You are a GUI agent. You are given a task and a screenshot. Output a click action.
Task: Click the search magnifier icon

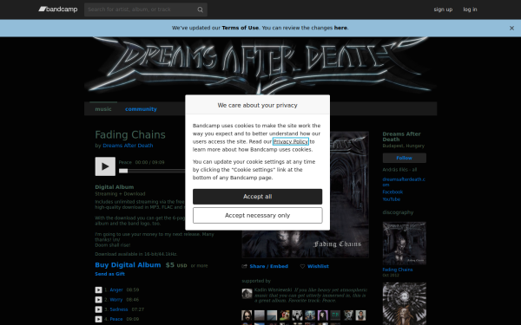(200, 10)
